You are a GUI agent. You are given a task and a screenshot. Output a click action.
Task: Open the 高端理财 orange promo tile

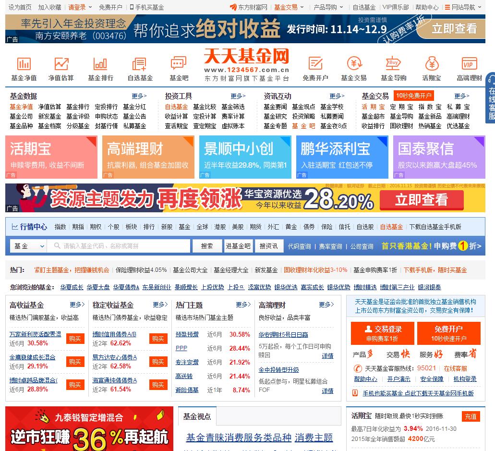coord(148,157)
